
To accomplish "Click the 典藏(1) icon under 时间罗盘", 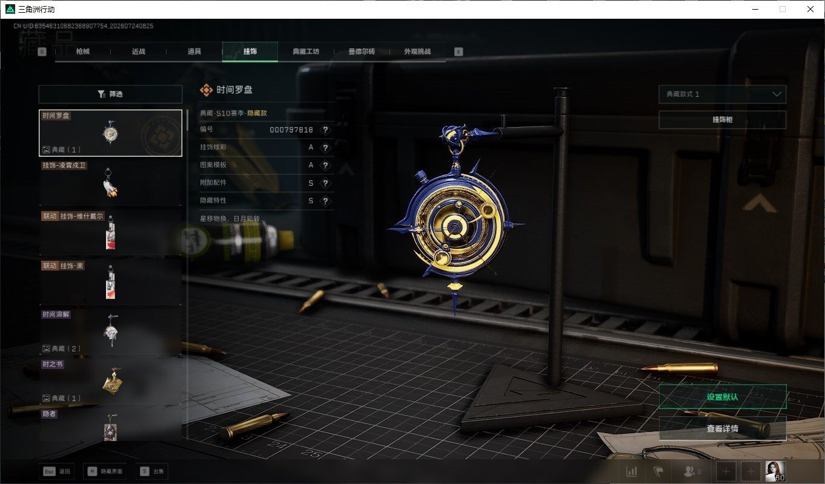I will coord(46,149).
